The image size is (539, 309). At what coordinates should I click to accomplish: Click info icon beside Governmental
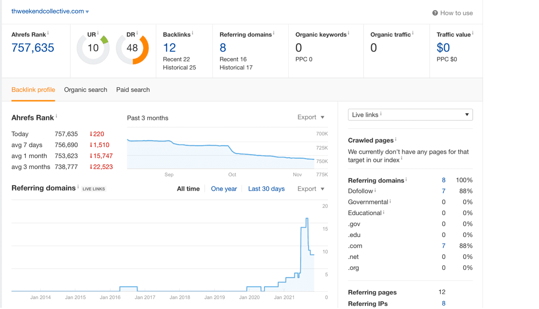tap(390, 201)
